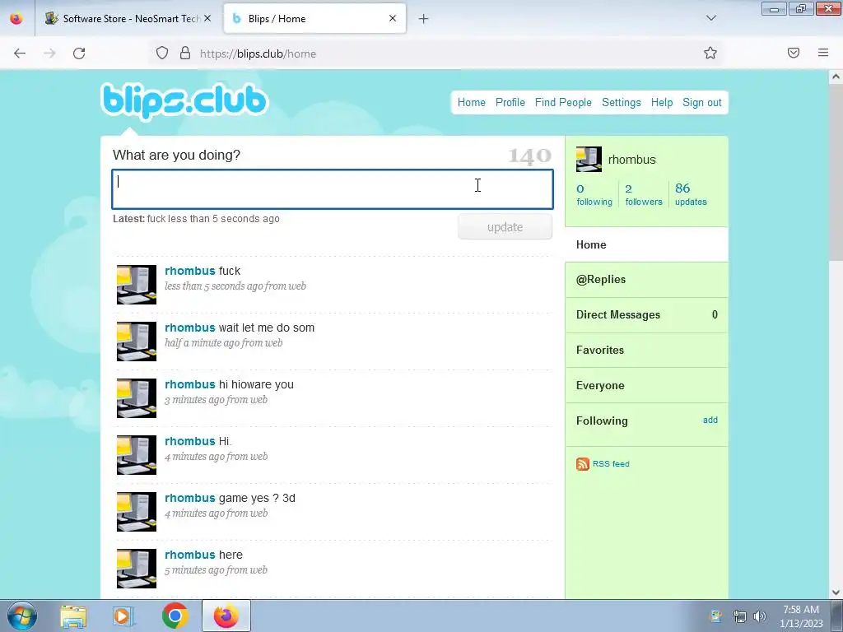843x632 pixels.
Task: Open Direct Messages in sidebar
Action: tap(647, 315)
